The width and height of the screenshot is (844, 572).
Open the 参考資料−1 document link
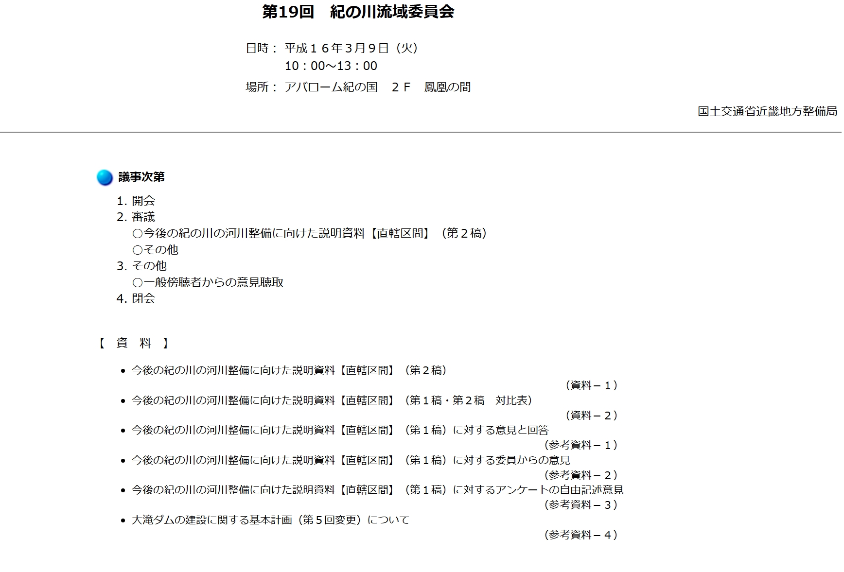580,445
